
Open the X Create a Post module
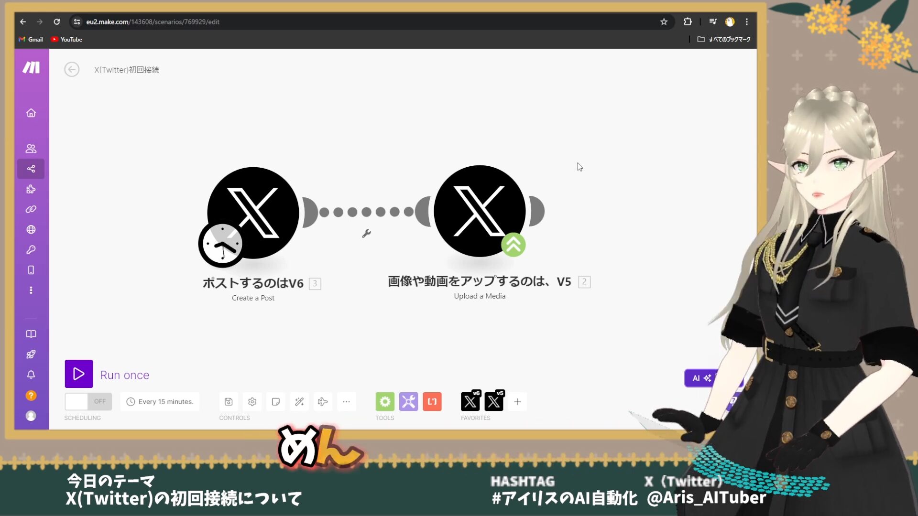point(253,213)
